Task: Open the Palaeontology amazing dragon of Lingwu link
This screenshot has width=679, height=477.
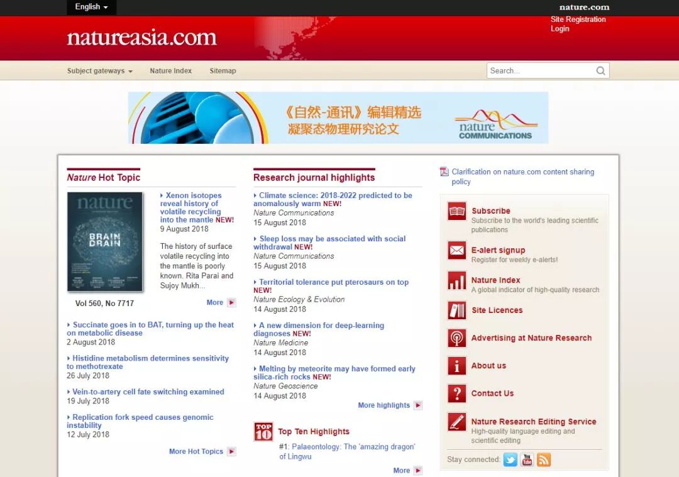Action: point(347,451)
